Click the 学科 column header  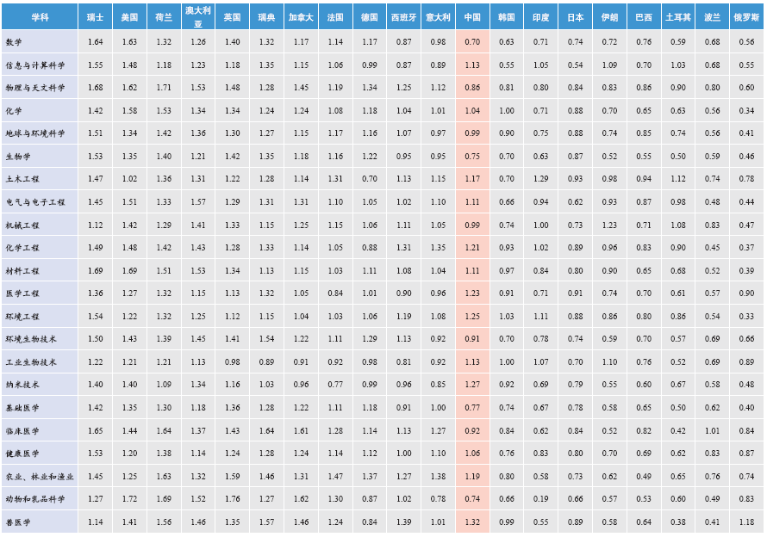40,17
